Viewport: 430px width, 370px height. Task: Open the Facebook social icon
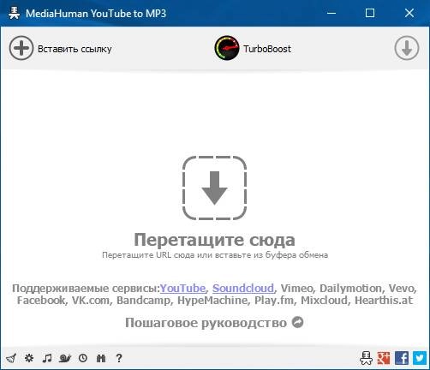click(402, 358)
